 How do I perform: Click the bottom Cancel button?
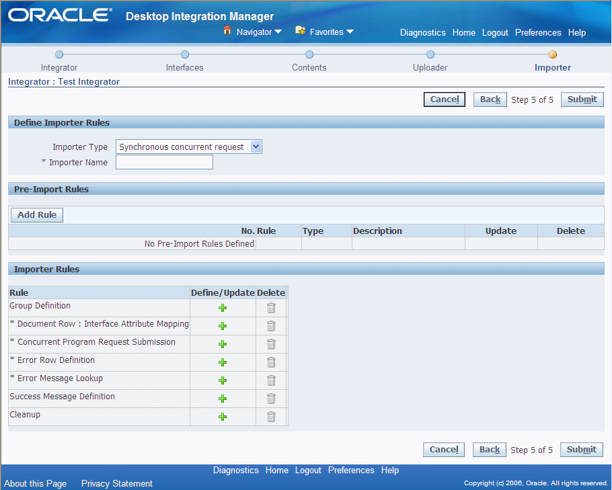(444, 450)
